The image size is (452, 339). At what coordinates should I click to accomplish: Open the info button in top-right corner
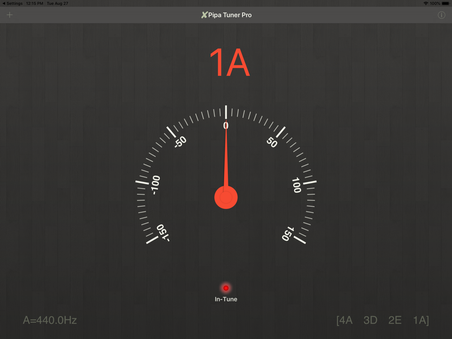(x=442, y=15)
